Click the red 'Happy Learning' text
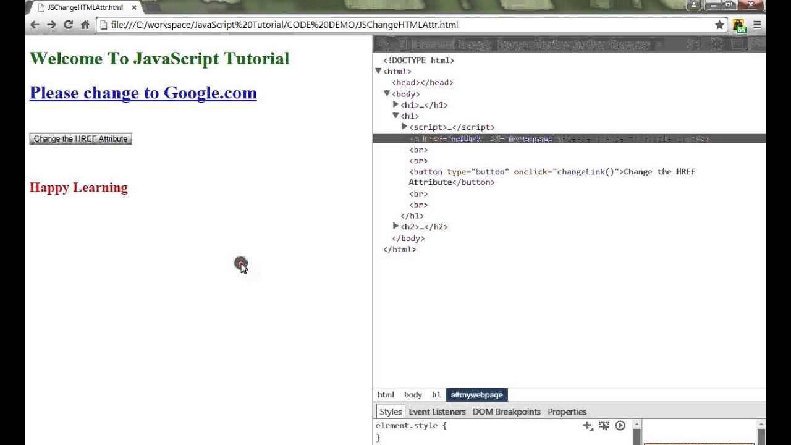The width and height of the screenshot is (791, 445). pos(78,187)
